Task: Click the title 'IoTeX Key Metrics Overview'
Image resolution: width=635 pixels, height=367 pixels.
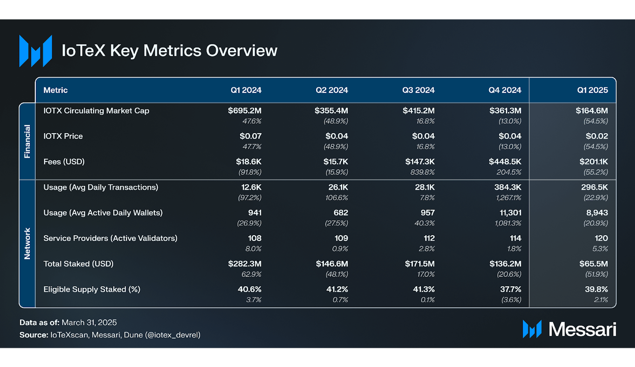Action: [169, 50]
